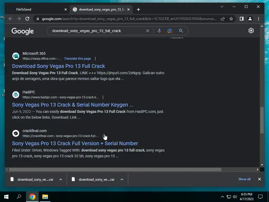Close the downloads bar
This screenshot has width=269, height=202.
click(259, 179)
